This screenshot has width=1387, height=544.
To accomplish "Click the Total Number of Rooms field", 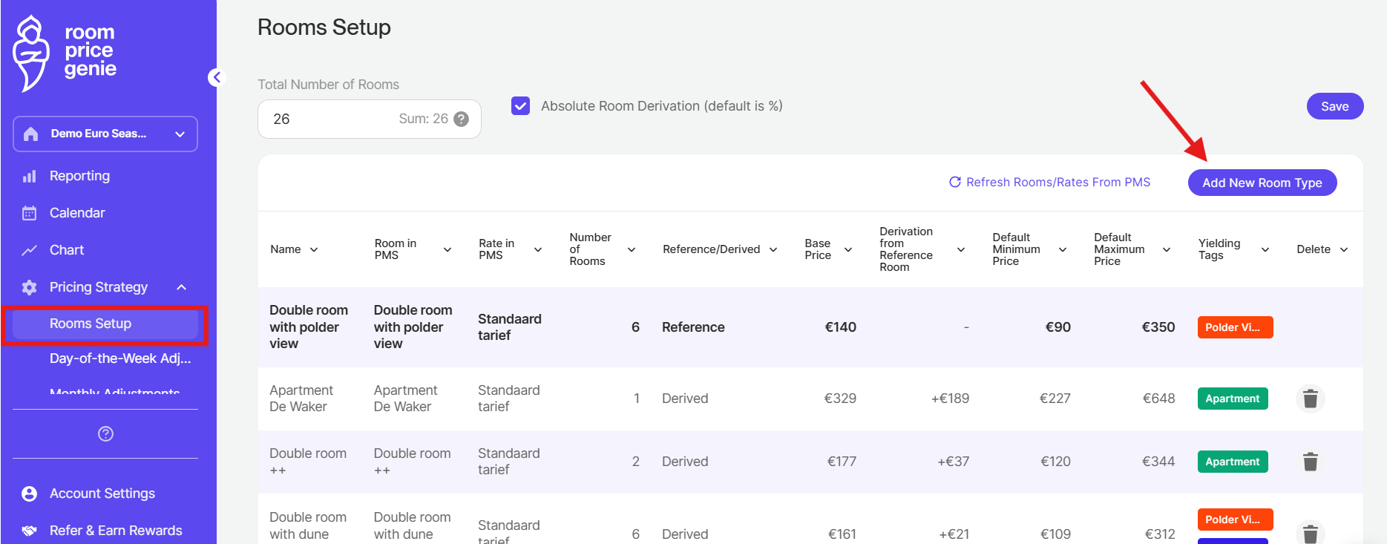I will pyautogui.click(x=327, y=119).
